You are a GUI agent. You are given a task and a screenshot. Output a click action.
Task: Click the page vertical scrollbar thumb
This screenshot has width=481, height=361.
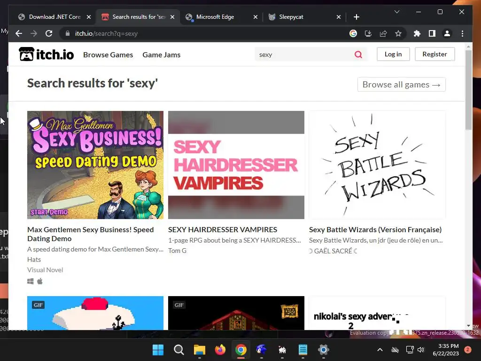[x=468, y=90]
